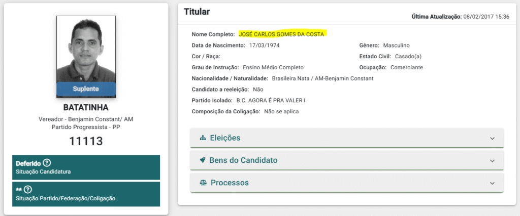
Task: Expand Bens do Candidato using its chevron
Action: (x=492, y=160)
